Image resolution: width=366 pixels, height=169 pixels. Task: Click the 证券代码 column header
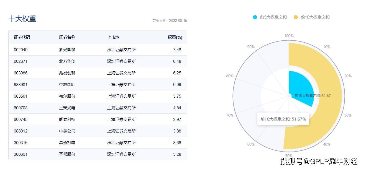(x=22, y=37)
